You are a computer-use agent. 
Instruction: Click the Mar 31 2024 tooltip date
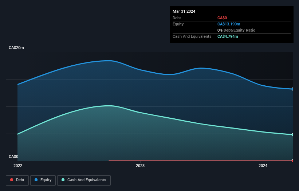click(184, 11)
